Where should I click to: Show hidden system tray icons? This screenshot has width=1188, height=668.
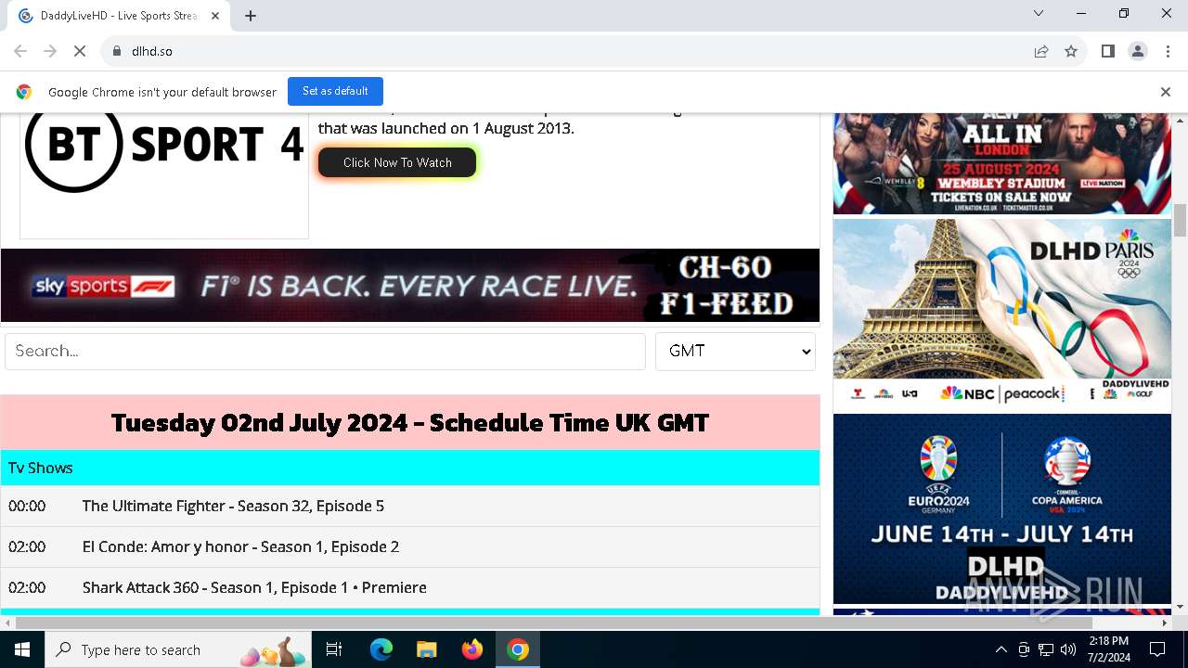[1001, 649]
